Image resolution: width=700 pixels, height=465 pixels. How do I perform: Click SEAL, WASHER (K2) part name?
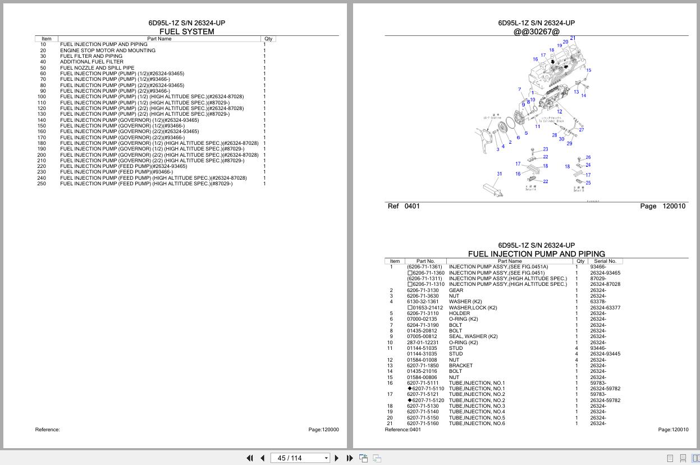pos(473,336)
